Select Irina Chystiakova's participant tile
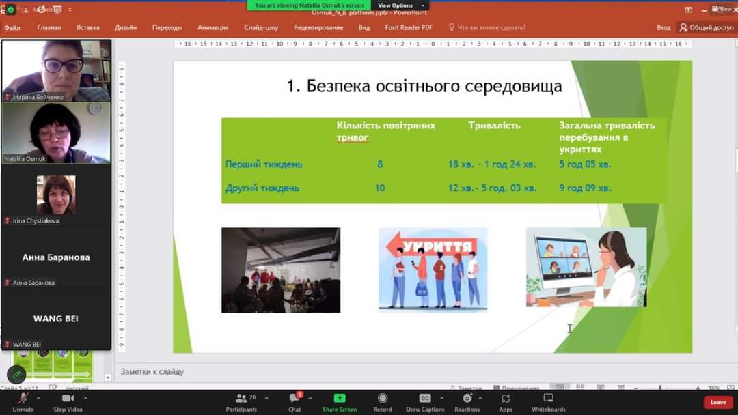The width and height of the screenshot is (738, 415). (56, 195)
